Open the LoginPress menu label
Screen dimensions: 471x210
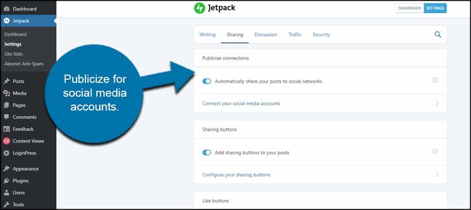coord(24,153)
